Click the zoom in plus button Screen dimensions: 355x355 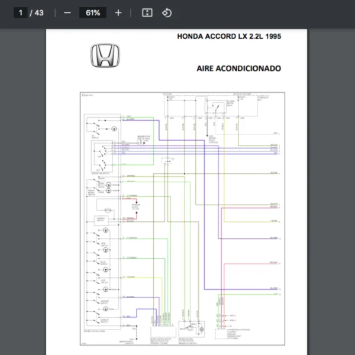[x=118, y=12]
